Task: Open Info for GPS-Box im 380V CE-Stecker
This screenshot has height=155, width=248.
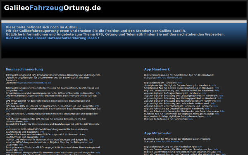Action: pyautogui.click(x=97, y=106)
